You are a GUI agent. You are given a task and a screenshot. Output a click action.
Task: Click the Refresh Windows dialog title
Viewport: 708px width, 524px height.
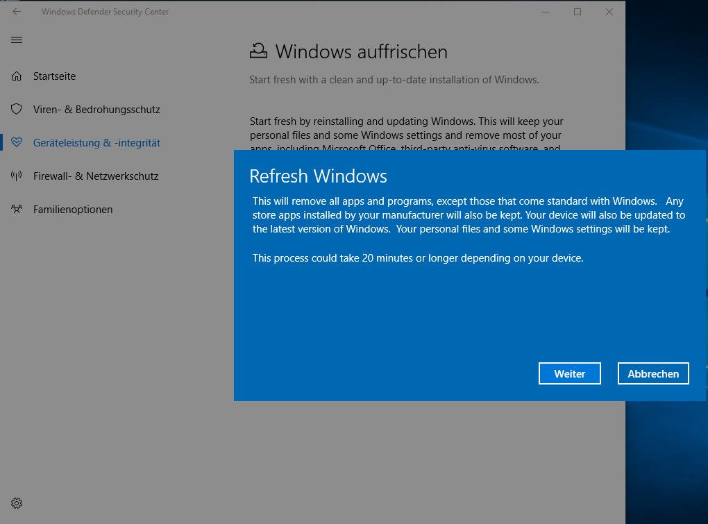pos(318,176)
